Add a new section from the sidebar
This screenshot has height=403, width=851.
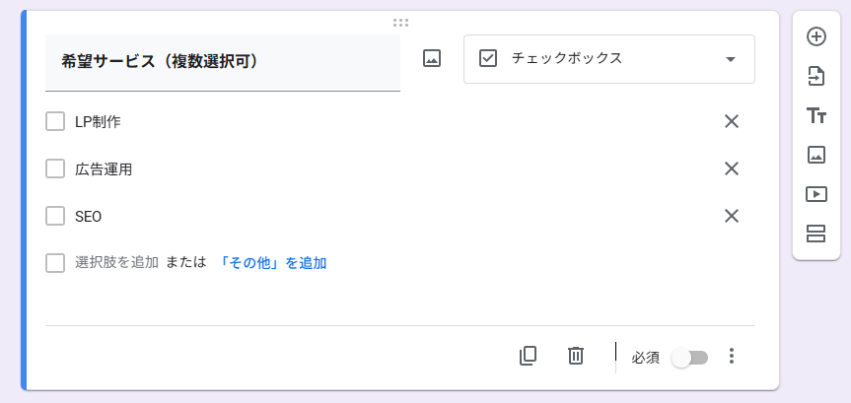816,234
